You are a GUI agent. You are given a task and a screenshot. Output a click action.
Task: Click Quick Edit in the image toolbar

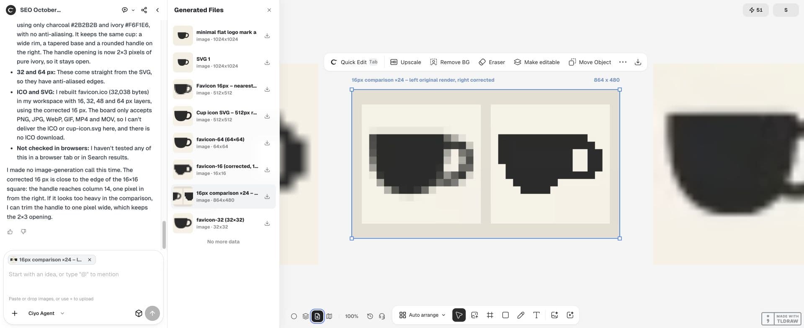(x=354, y=62)
